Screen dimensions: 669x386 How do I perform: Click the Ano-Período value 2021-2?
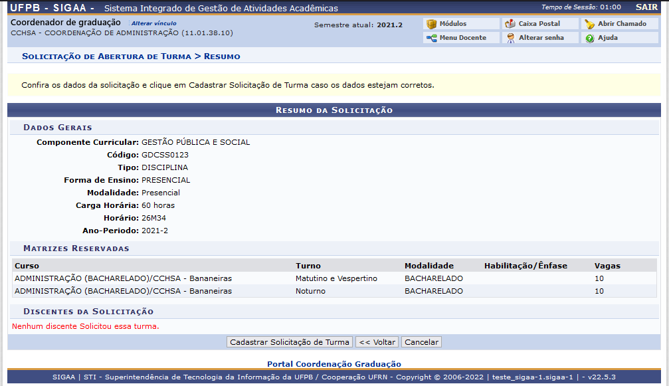tap(154, 231)
